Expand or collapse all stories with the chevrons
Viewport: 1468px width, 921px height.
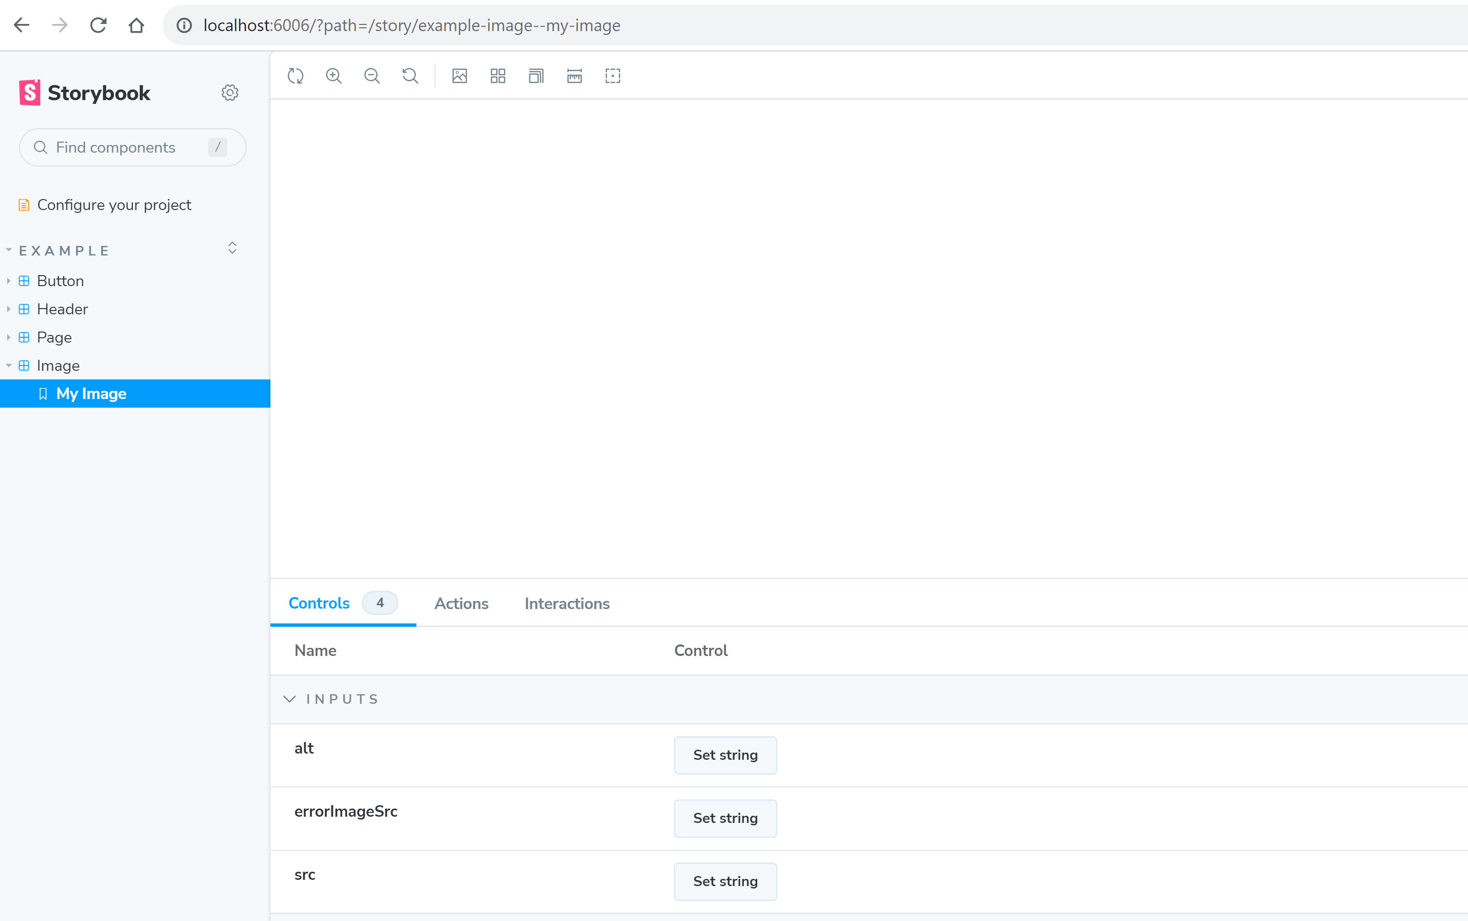tap(232, 247)
